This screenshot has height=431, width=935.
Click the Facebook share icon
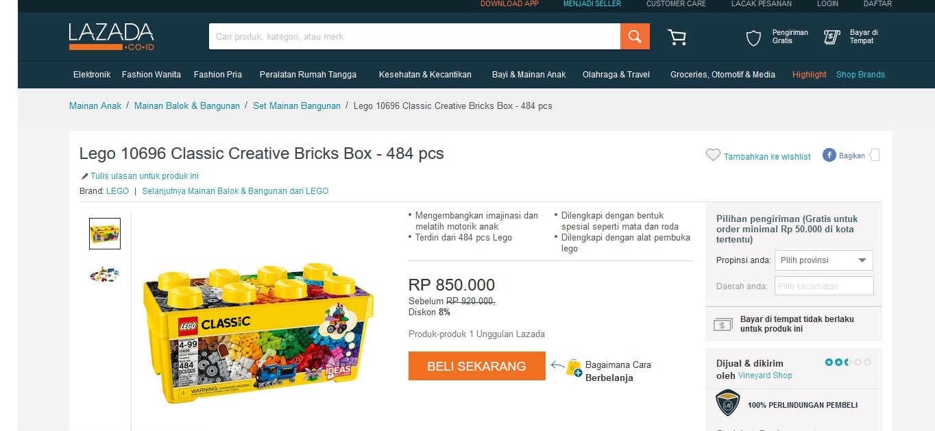coord(829,156)
